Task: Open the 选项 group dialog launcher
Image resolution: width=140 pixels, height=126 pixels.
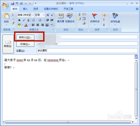Action: [x=107, y=29]
